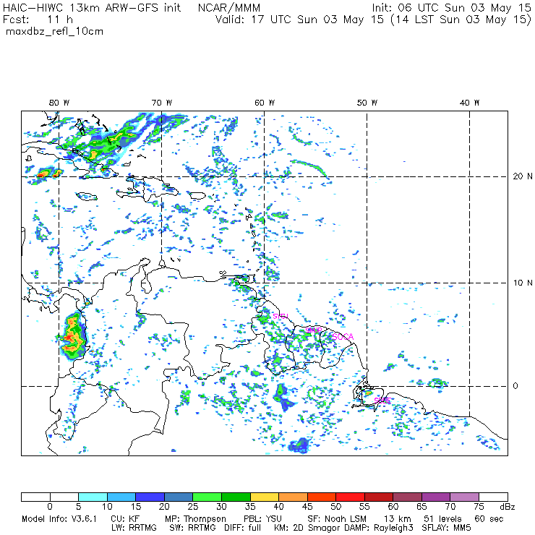This screenshot has height=535, width=535.
Task: Click the light green 25–30 dBZ swatch
Action: 207,497
